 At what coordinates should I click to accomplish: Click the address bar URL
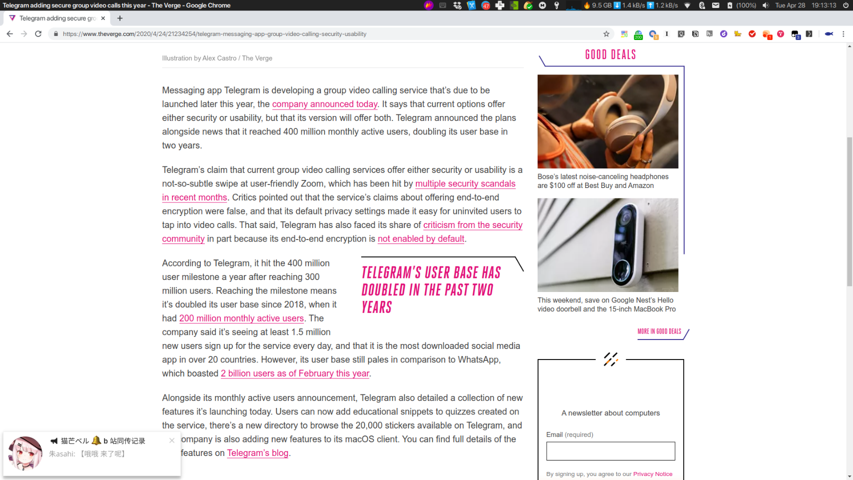click(214, 34)
